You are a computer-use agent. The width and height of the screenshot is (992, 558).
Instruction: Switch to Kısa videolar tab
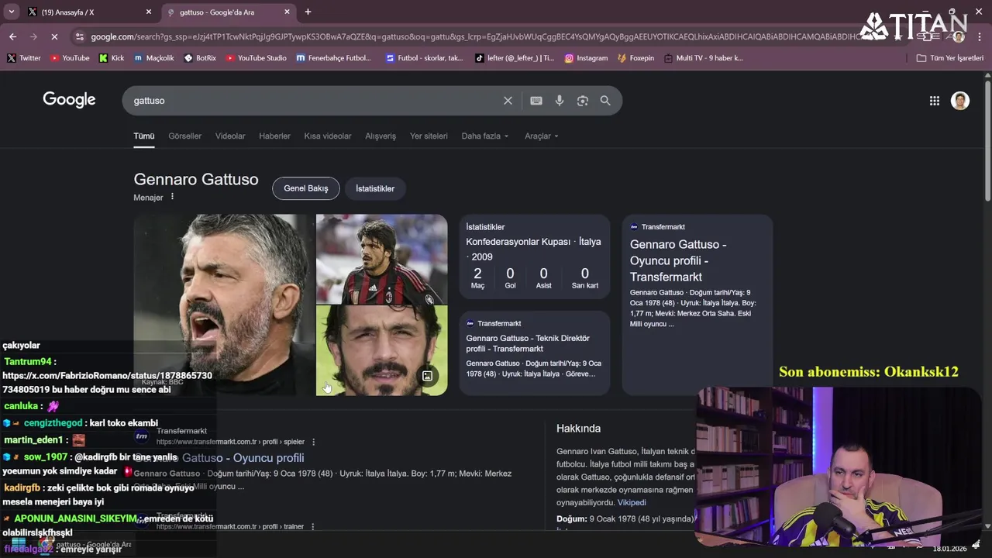pyautogui.click(x=328, y=136)
